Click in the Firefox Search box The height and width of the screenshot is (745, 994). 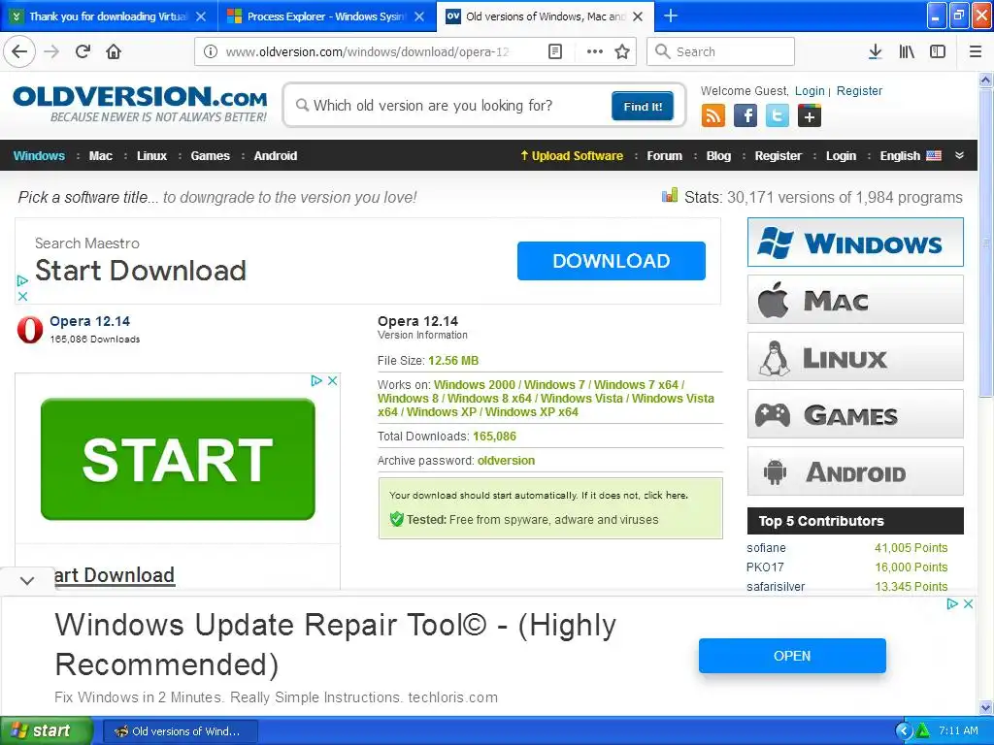tap(720, 51)
